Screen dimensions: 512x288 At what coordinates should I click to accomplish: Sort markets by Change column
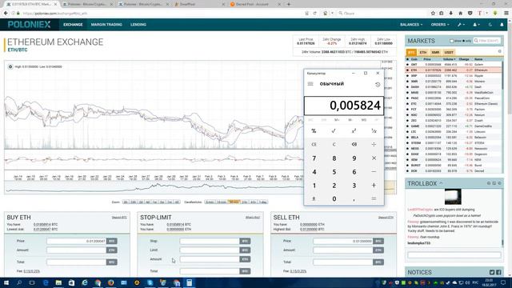pos(464,59)
